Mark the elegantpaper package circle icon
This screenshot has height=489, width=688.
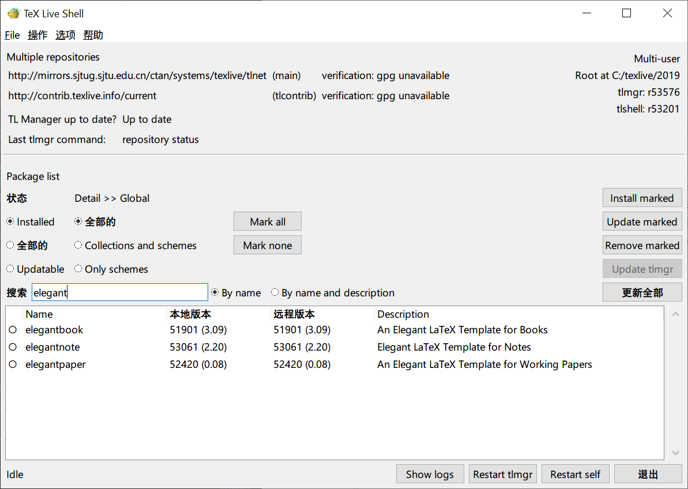[13, 365]
